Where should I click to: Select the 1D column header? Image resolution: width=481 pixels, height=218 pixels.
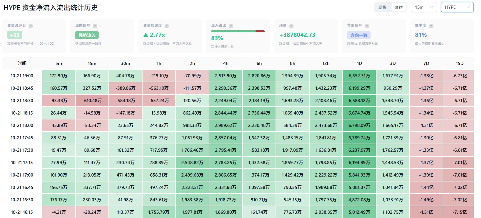click(359, 63)
